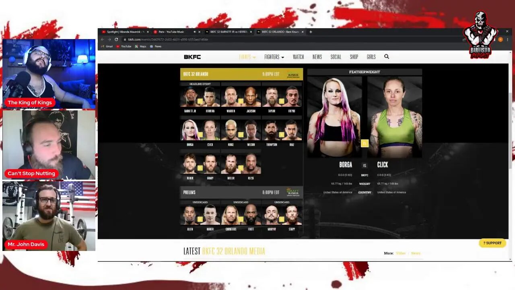Viewport: 515px width, 290px height.
Task: Open the SHOP menu item
Action: click(x=354, y=57)
